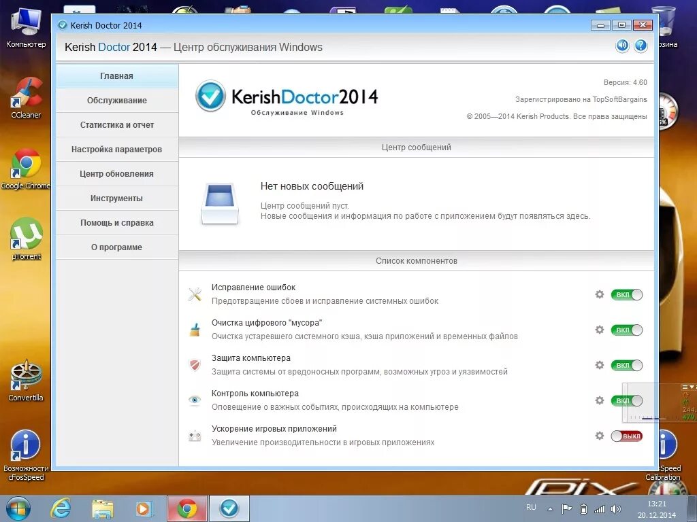Open Помощь и справка
Viewport: 697px width, 522px height.
117,222
